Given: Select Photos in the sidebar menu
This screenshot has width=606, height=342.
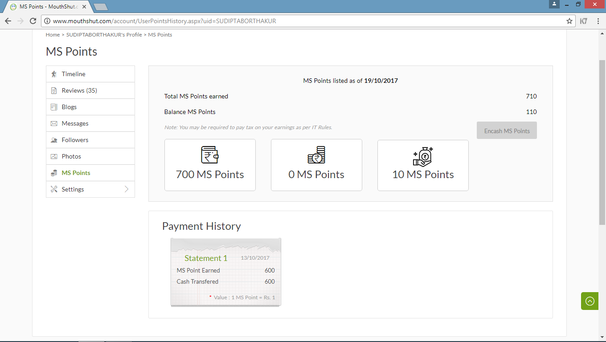Looking at the screenshot, I should [90, 156].
